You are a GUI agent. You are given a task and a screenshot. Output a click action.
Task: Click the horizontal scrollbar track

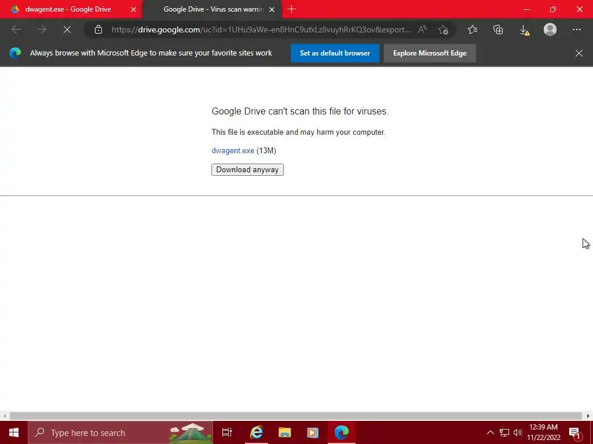click(x=296, y=416)
